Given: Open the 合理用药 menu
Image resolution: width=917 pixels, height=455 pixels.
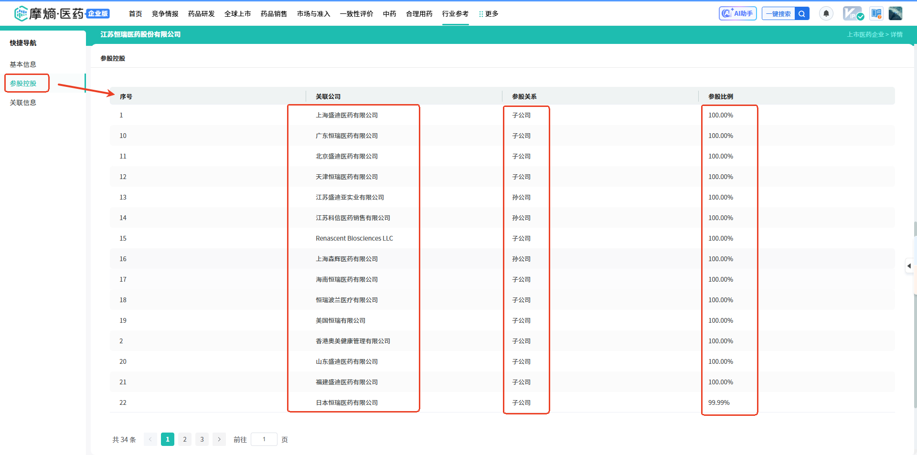Looking at the screenshot, I should pos(419,14).
